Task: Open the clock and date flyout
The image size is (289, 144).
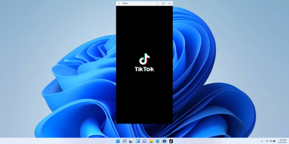Action: [x=283, y=141]
